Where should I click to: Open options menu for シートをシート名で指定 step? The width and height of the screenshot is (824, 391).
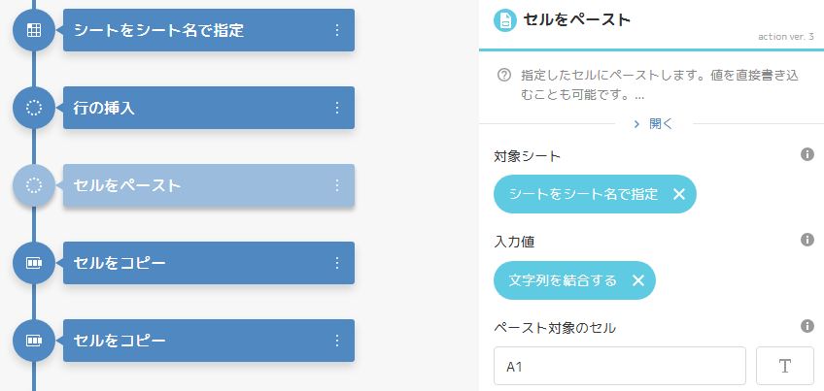[337, 30]
